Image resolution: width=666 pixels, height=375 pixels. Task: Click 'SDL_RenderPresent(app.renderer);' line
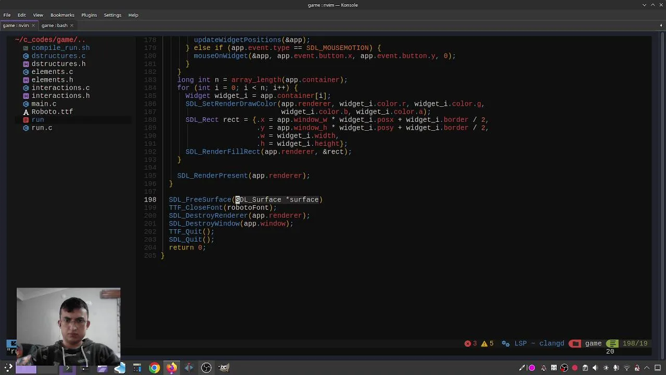[244, 176]
